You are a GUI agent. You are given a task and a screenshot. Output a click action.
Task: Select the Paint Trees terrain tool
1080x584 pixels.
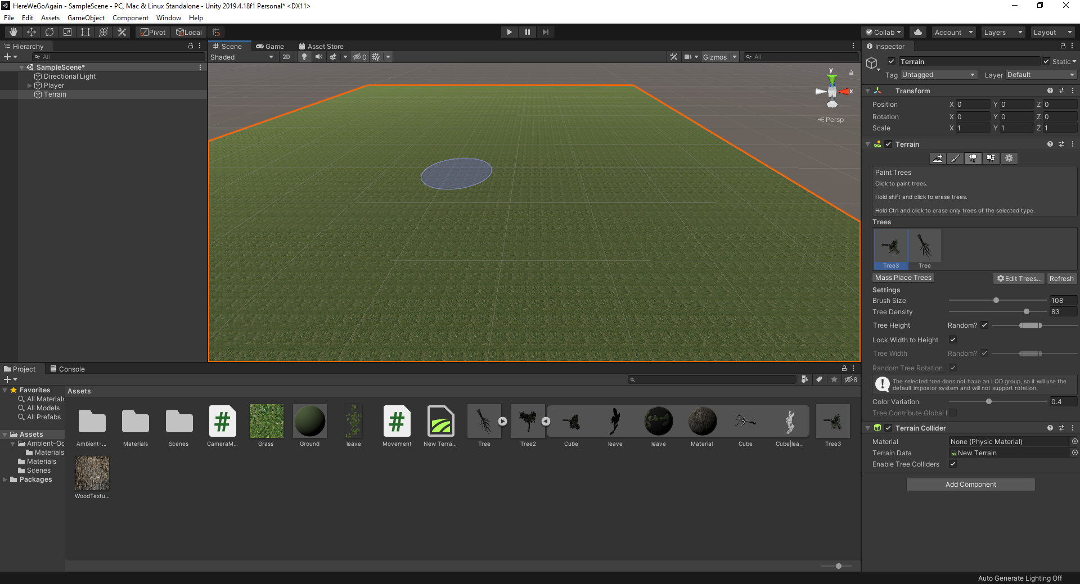[x=973, y=159]
